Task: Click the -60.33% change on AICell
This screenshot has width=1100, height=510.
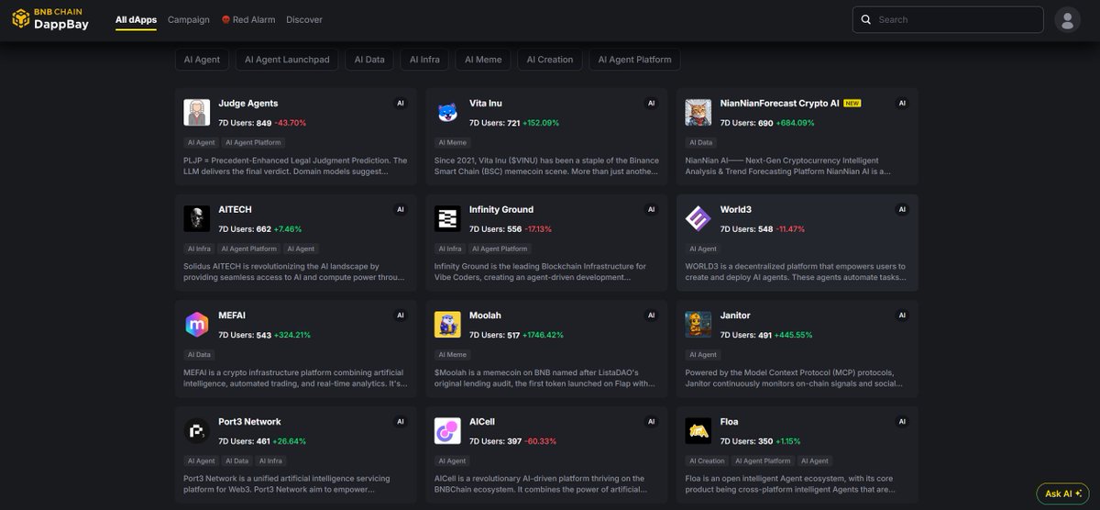Action: (540, 442)
